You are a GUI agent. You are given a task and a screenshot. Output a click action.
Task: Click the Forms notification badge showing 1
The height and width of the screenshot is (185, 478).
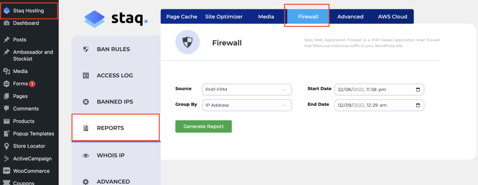click(x=32, y=84)
